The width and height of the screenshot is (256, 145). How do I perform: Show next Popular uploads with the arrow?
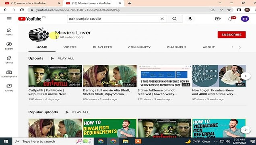click(246, 130)
